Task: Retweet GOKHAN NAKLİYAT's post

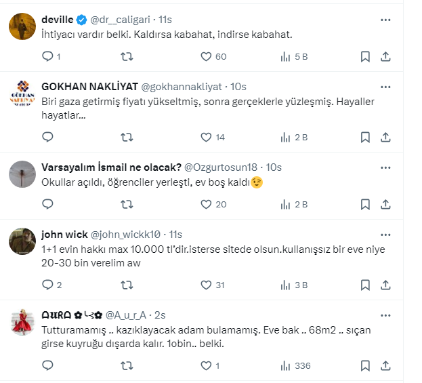Action: [127, 137]
